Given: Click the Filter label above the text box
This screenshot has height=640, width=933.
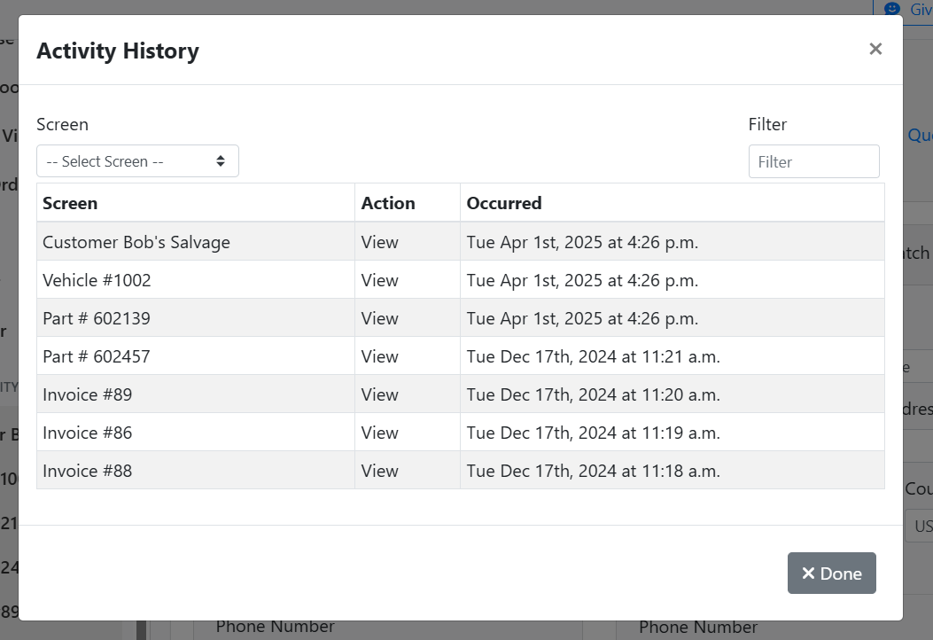Looking at the screenshot, I should 767,124.
